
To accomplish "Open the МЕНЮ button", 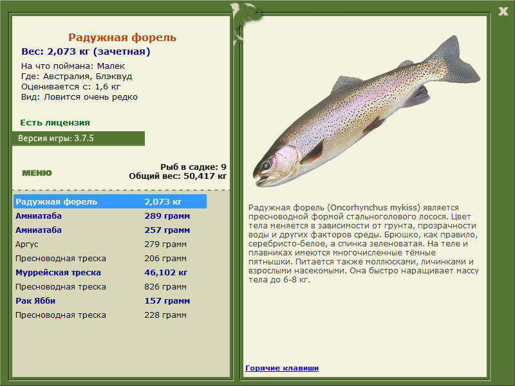I will [37, 173].
